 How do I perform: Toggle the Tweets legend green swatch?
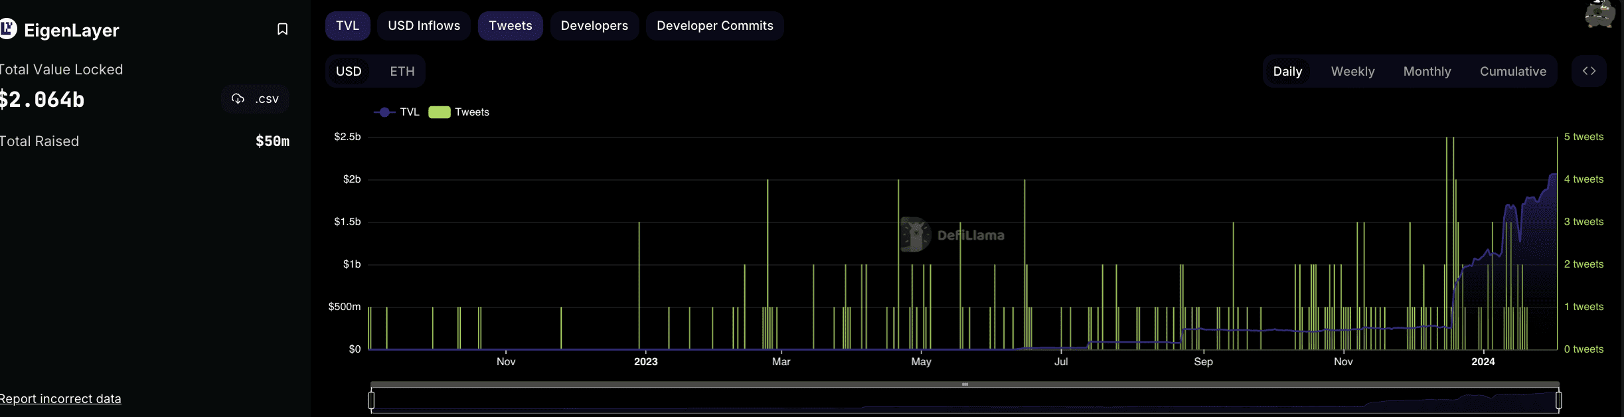440,112
